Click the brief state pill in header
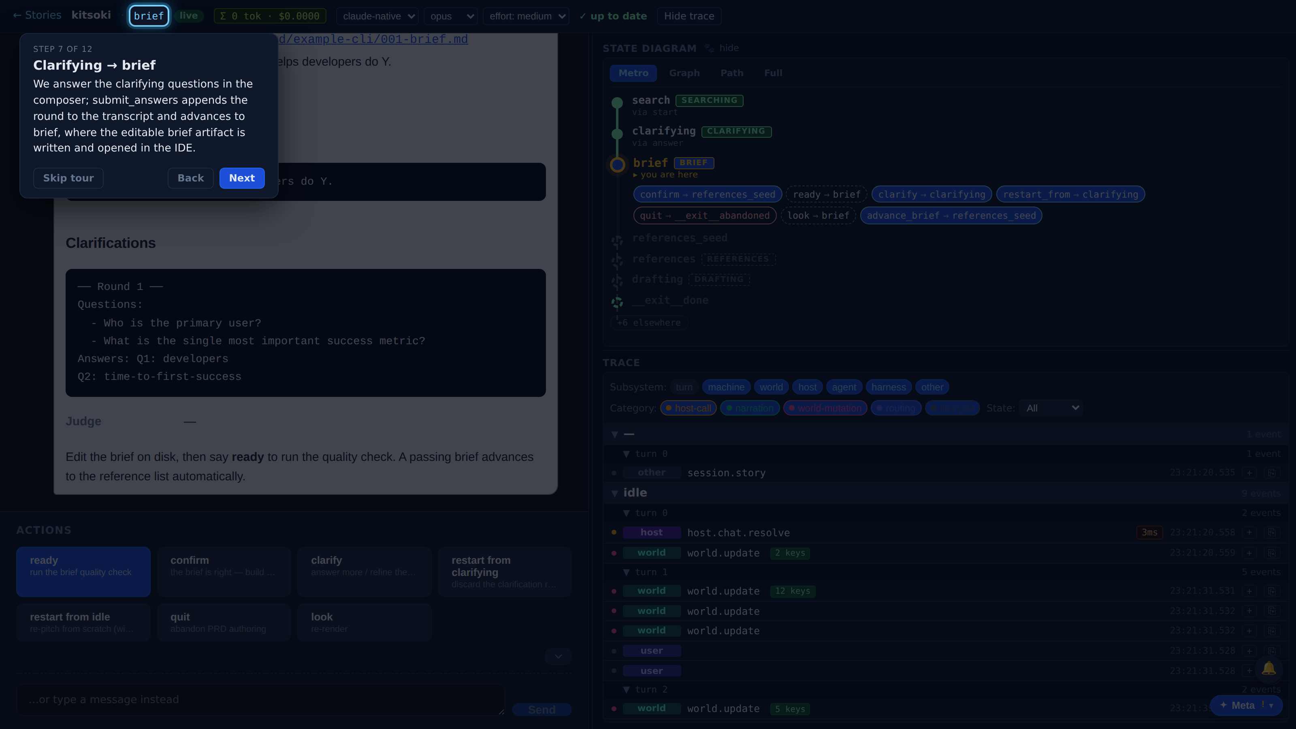 click(149, 16)
